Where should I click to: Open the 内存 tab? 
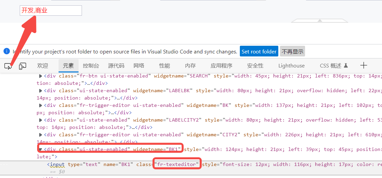[190, 66]
